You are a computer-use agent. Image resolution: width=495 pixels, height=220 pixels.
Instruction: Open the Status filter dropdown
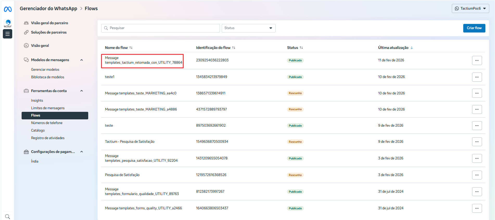[x=248, y=28]
